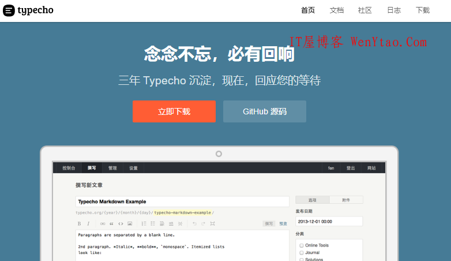Open the 日志 navigation item
Image resolution: width=451 pixels, height=261 pixels.
(394, 10)
